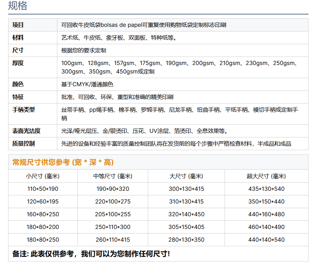Click the 质量控制 row label
Image resolution: width=312 pixels, height=265 pixels.
tap(24, 143)
